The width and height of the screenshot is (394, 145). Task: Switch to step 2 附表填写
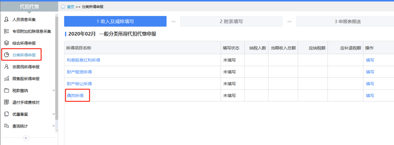click(231, 21)
